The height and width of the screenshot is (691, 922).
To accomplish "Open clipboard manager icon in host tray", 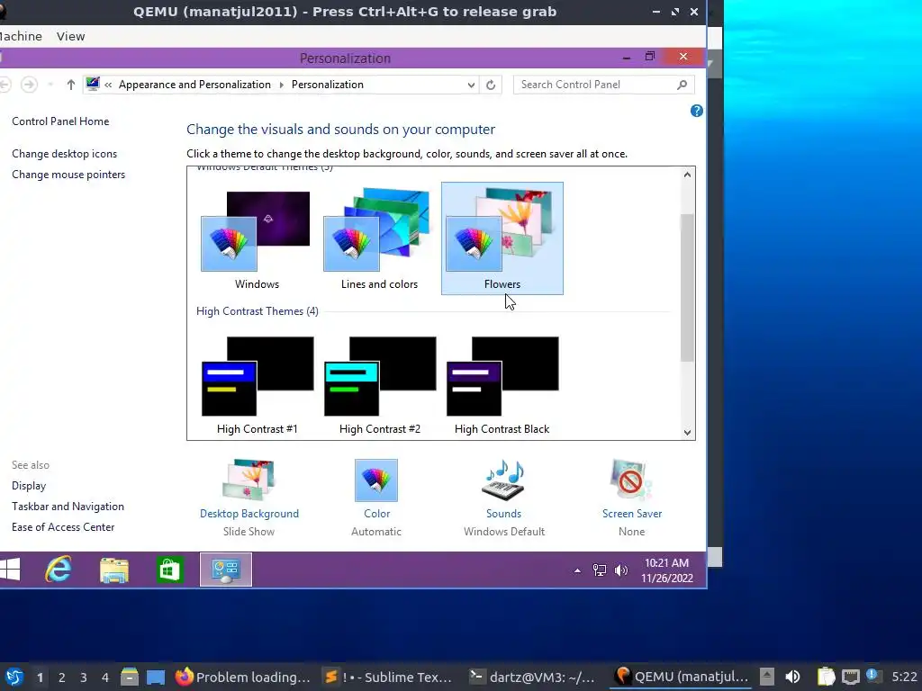I will tap(827, 677).
